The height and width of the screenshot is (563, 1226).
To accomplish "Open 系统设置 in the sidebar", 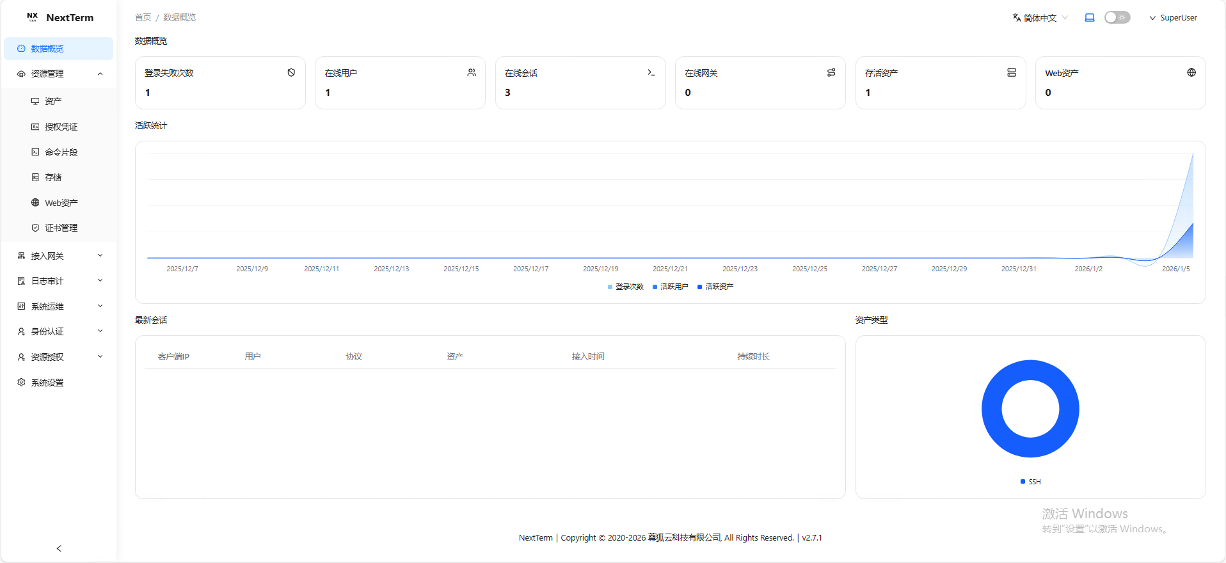I will [x=47, y=383].
